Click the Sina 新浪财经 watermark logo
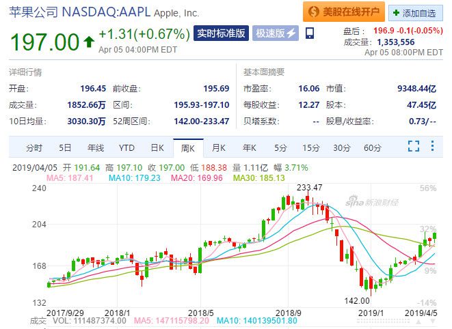452x329 pixels. tap(372, 201)
